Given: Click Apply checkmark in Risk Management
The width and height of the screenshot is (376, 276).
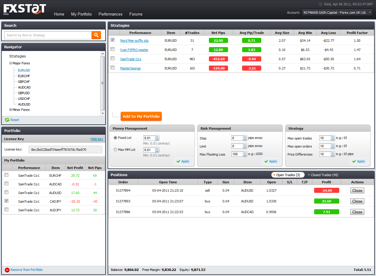Looking at the screenshot, I should pos(266,162).
